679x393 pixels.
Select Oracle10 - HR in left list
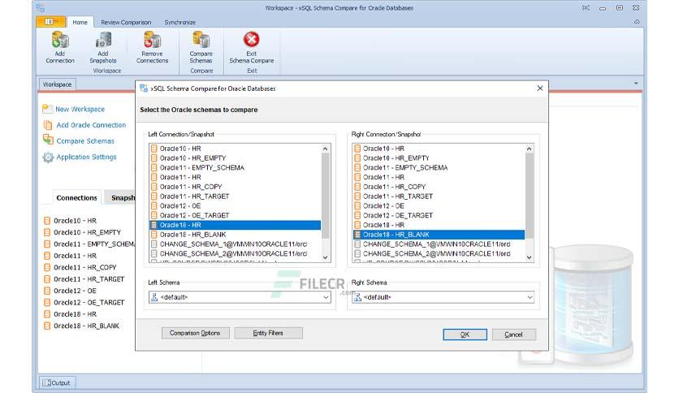pos(236,149)
